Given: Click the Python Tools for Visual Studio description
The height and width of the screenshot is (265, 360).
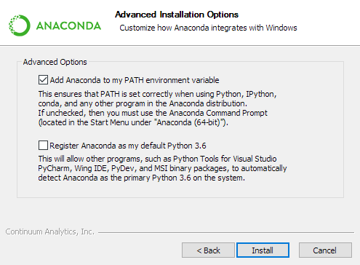Looking at the screenshot, I should click(x=162, y=168).
